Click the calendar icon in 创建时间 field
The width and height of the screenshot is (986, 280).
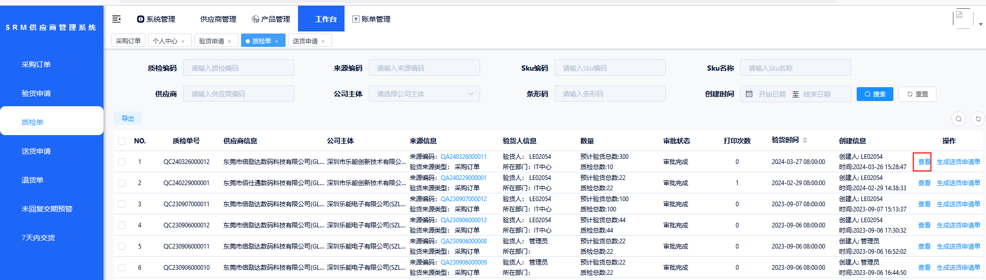[749, 94]
